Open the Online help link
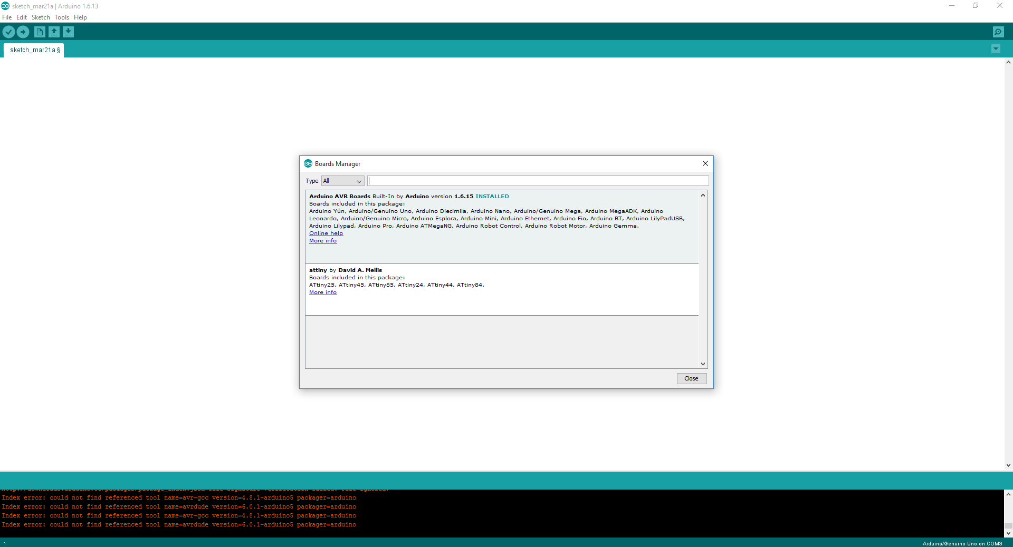The height and width of the screenshot is (547, 1013). click(x=326, y=233)
